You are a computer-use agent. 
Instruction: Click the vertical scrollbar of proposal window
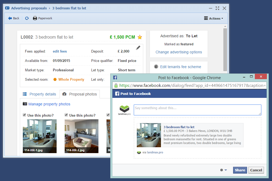pos(225,48)
